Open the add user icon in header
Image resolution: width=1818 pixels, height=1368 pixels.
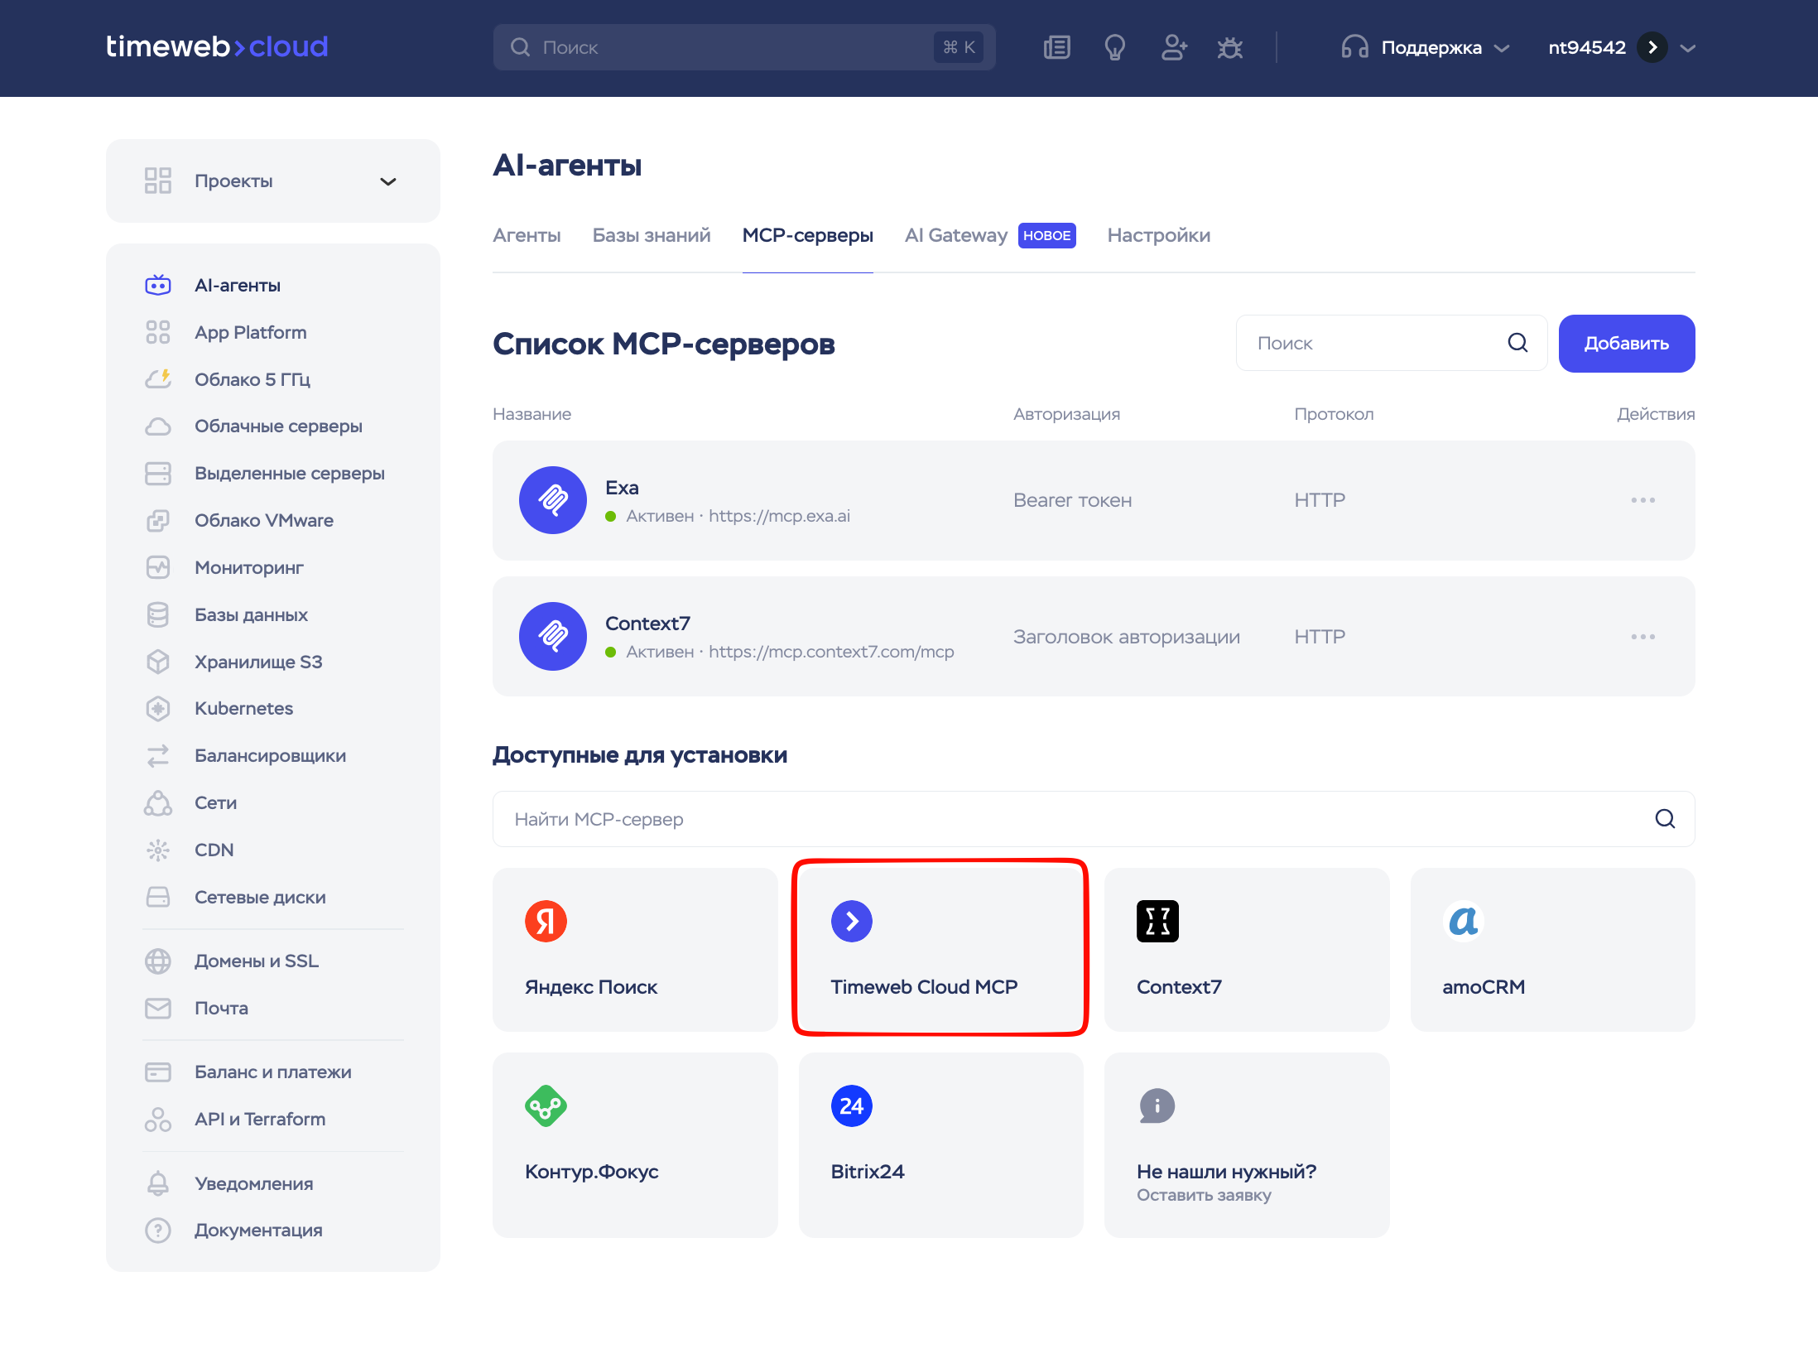click(x=1173, y=47)
